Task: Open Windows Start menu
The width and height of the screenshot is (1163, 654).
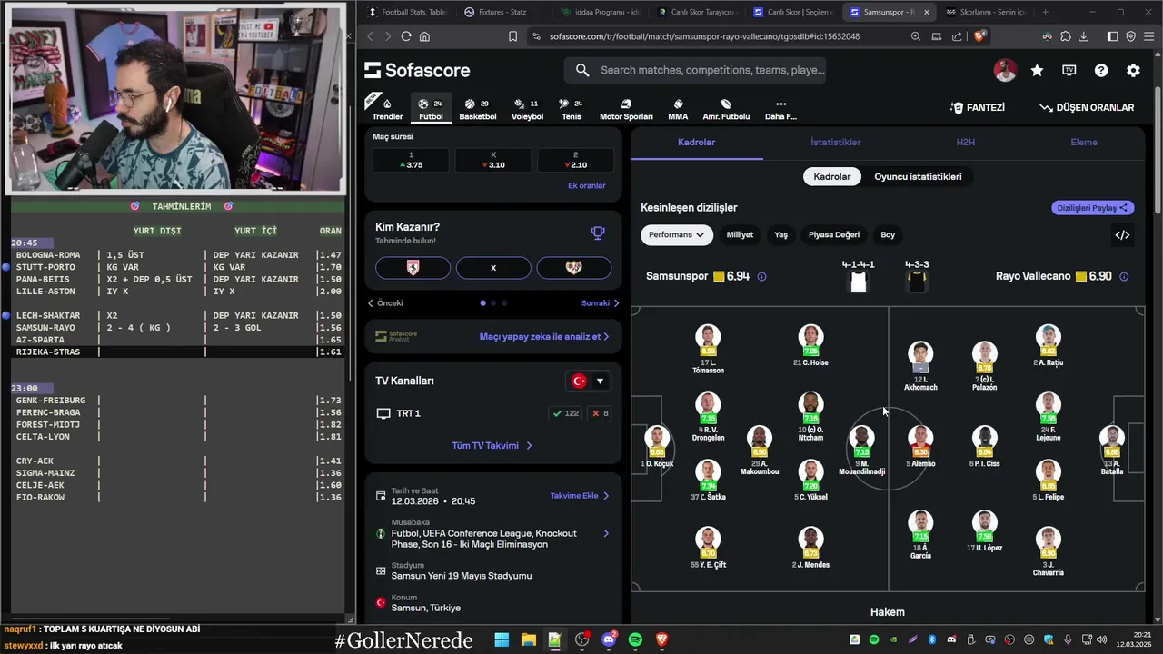Action: tap(502, 639)
